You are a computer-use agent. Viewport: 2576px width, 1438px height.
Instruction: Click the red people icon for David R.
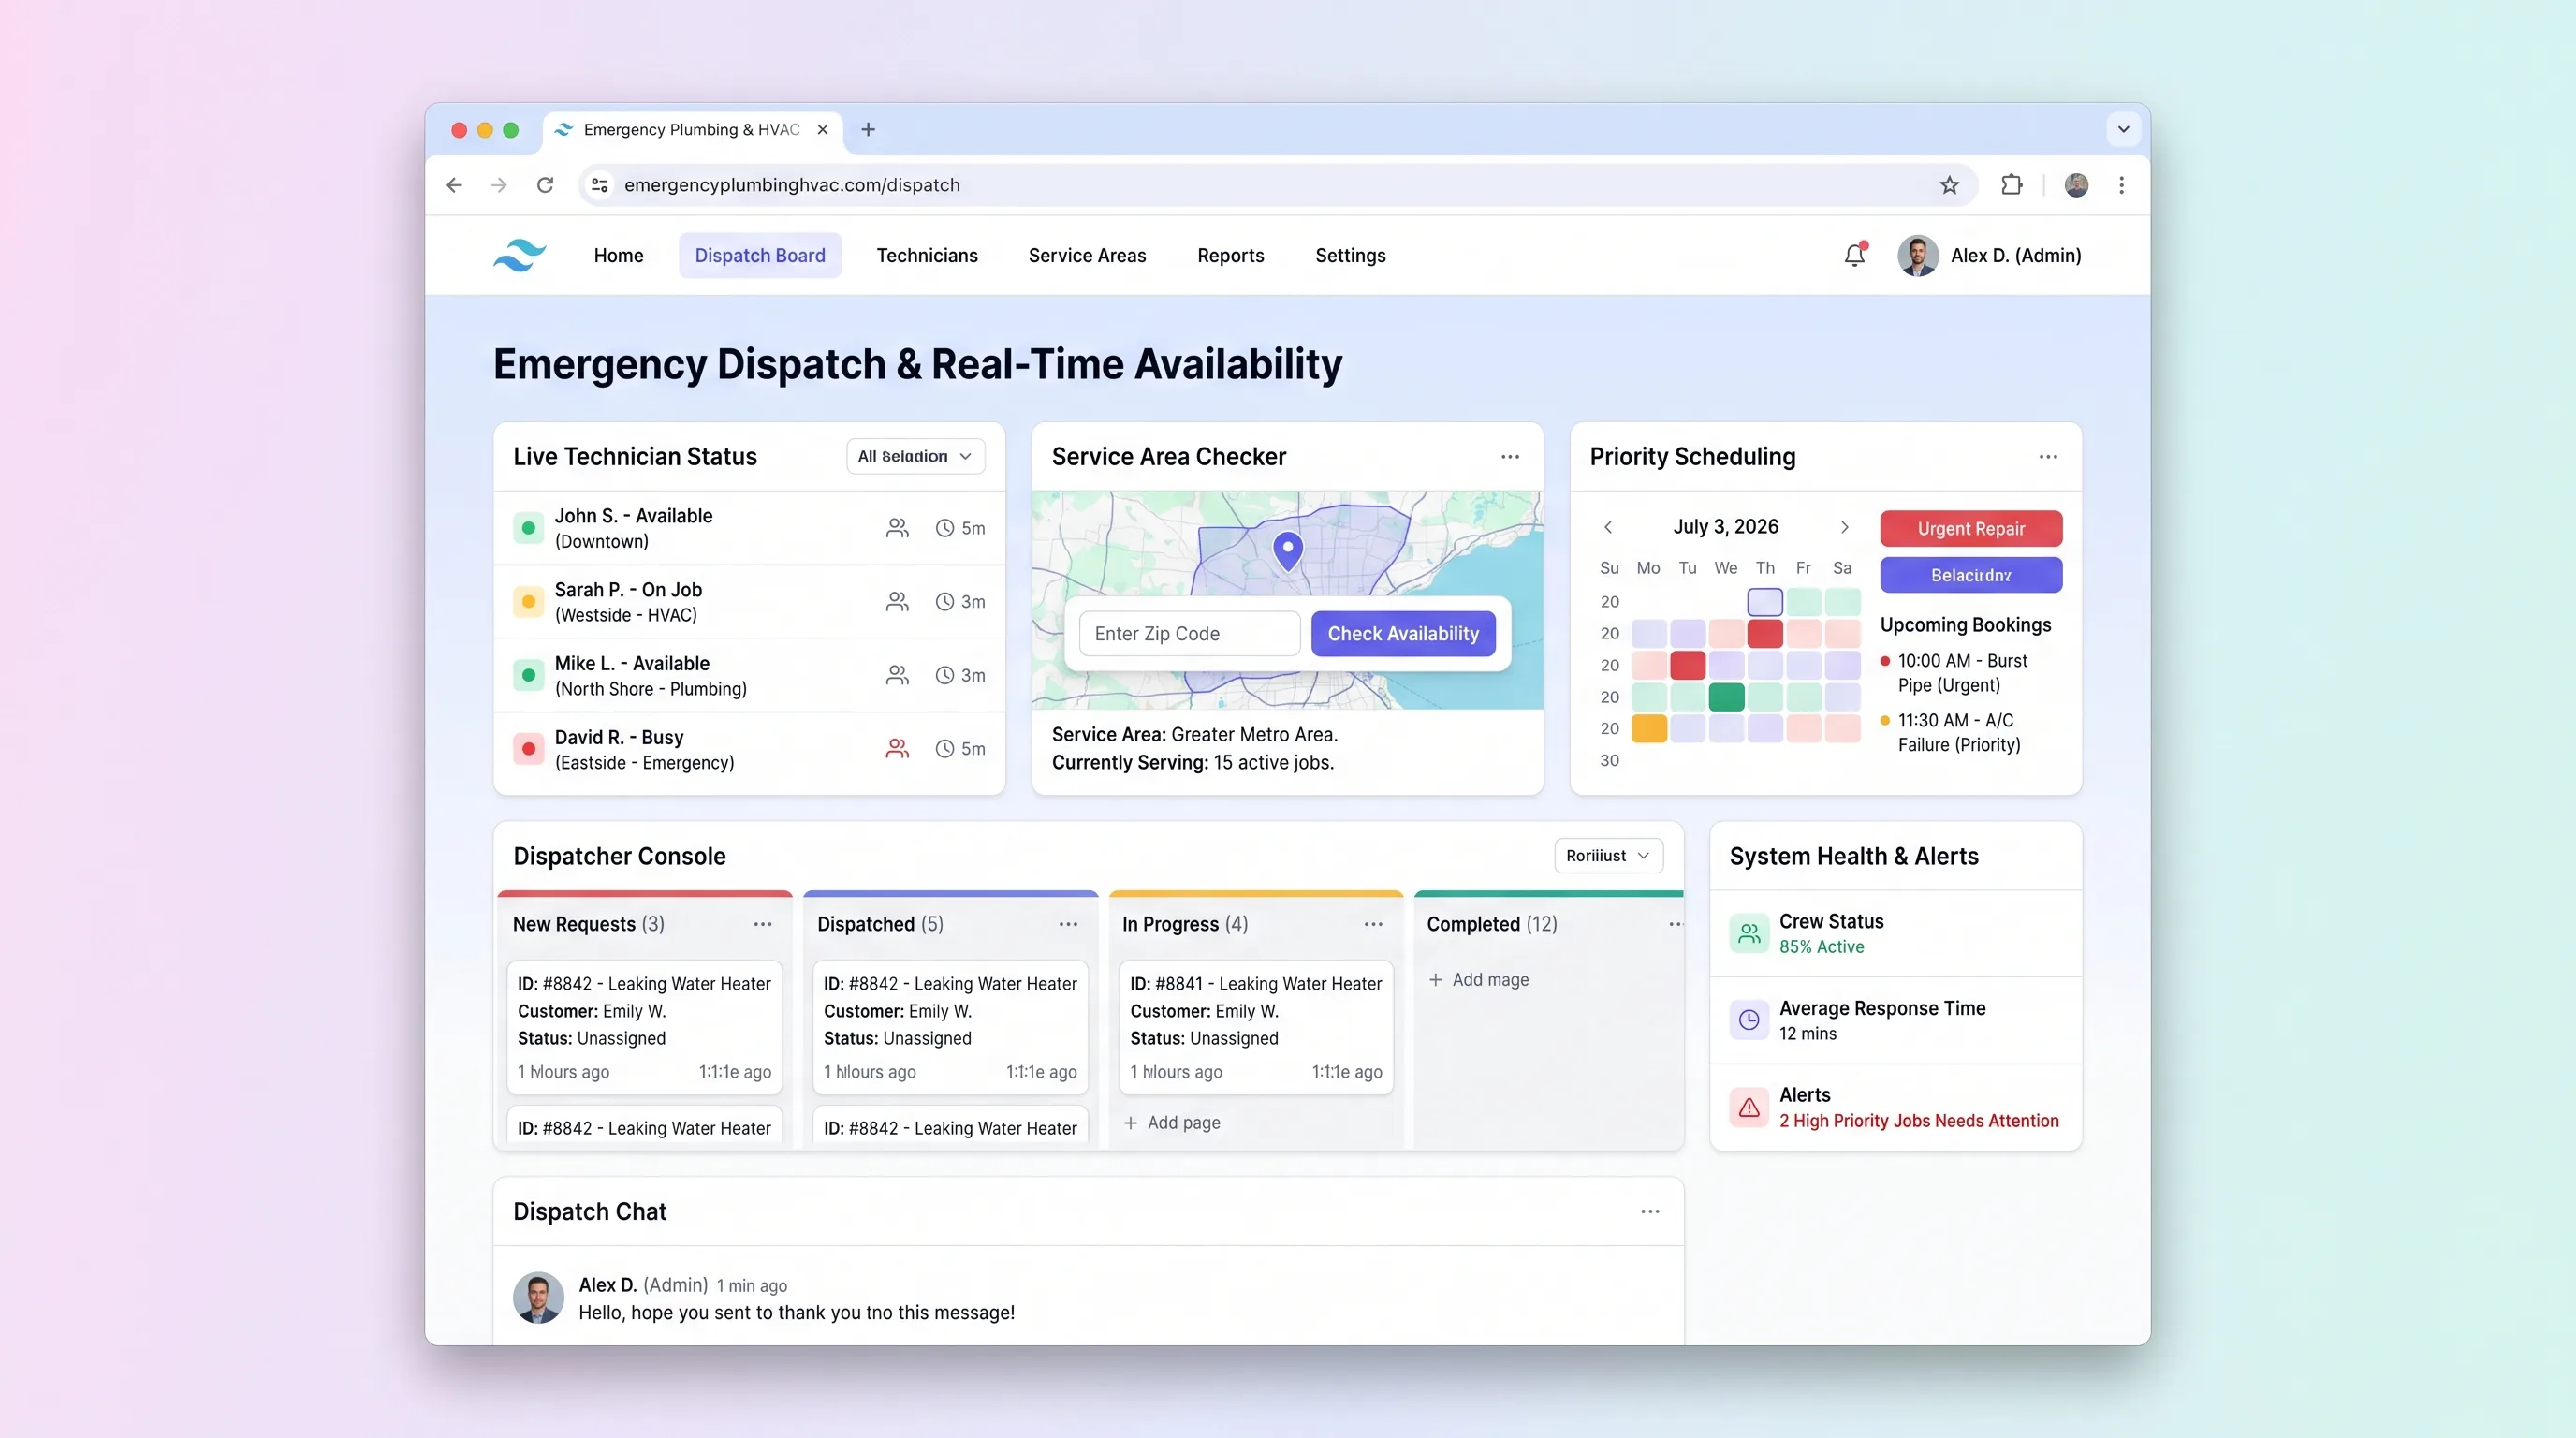(x=897, y=748)
